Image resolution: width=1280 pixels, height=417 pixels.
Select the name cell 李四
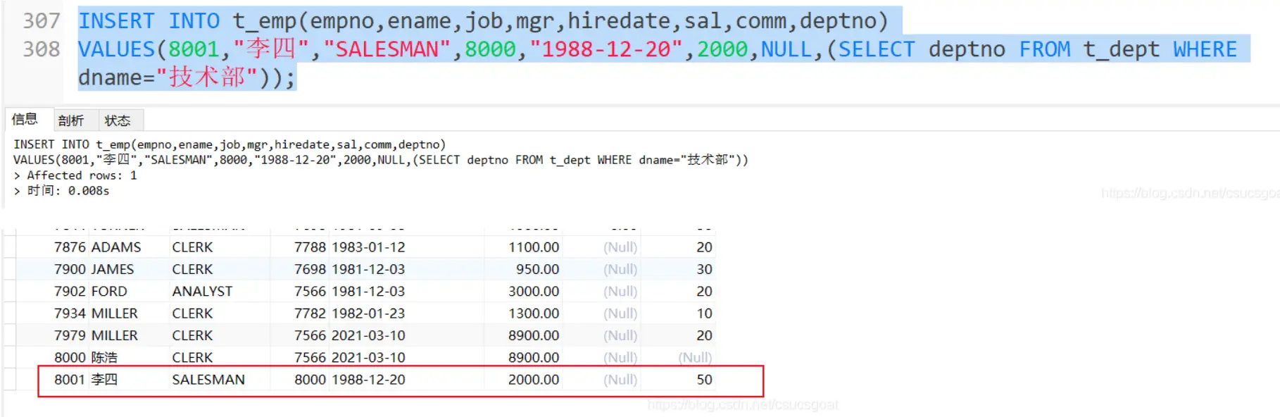click(x=104, y=380)
